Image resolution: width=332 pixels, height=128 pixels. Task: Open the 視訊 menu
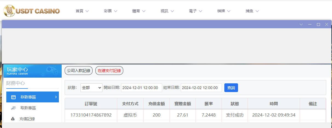167,11
